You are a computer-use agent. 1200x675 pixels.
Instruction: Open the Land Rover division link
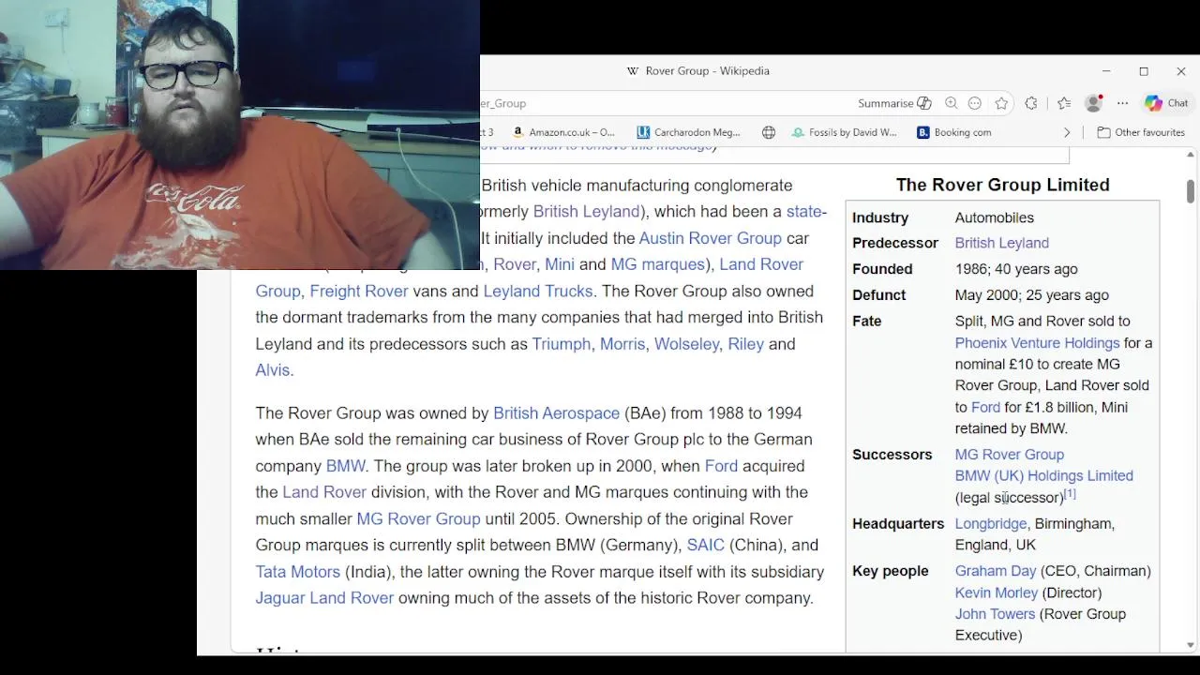(x=324, y=492)
